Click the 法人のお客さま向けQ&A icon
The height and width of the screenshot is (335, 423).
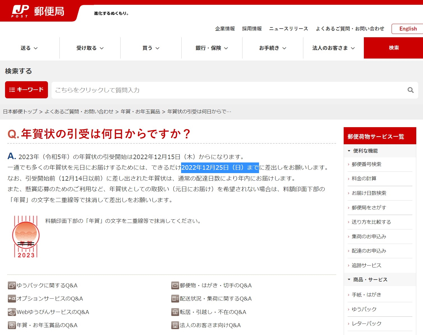coord(175,325)
